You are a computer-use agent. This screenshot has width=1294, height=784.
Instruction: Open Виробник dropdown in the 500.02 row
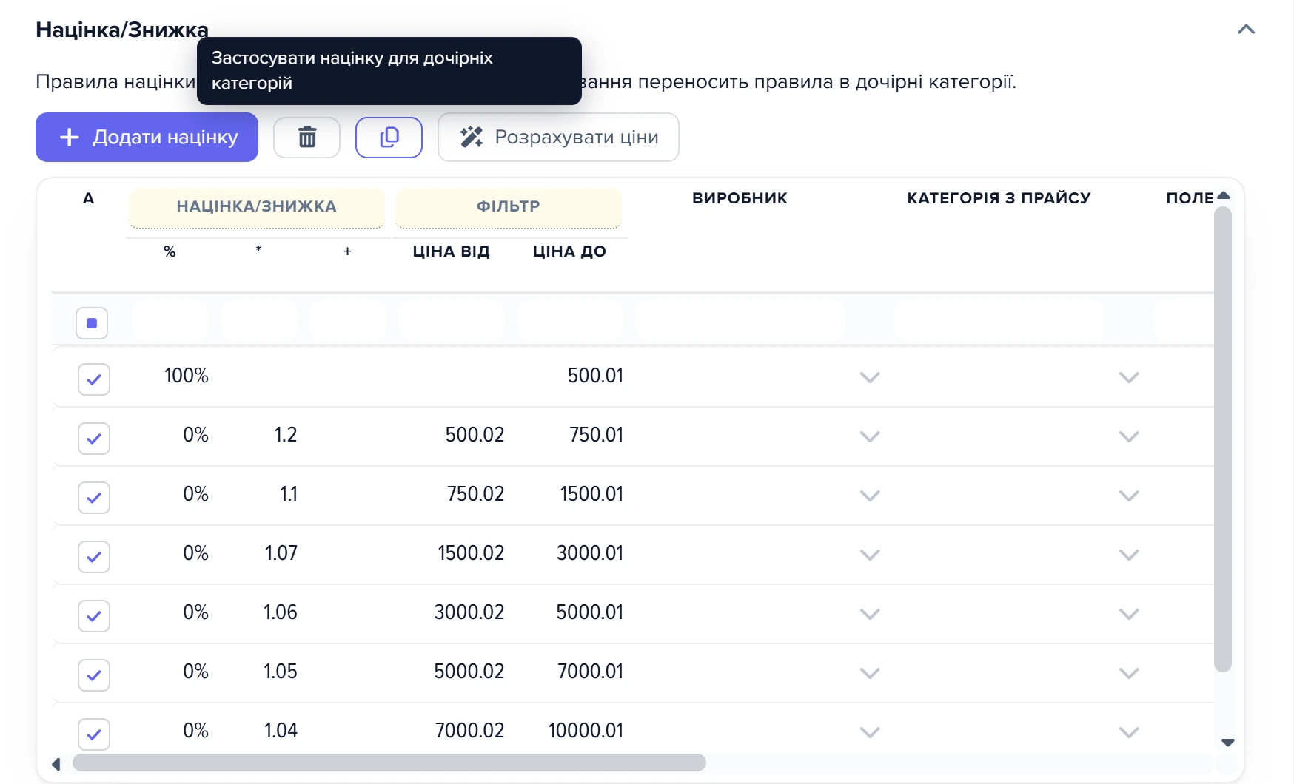pyautogui.click(x=870, y=436)
